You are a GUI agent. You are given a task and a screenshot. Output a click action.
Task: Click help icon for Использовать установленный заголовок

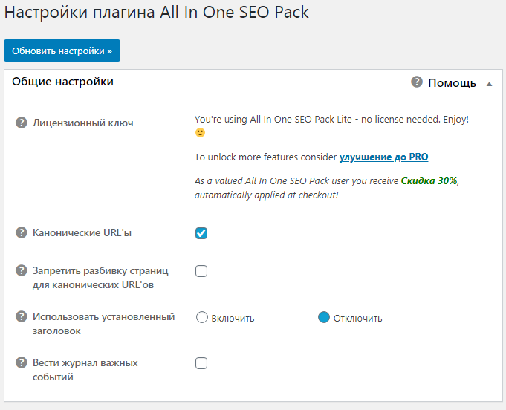[x=22, y=317]
